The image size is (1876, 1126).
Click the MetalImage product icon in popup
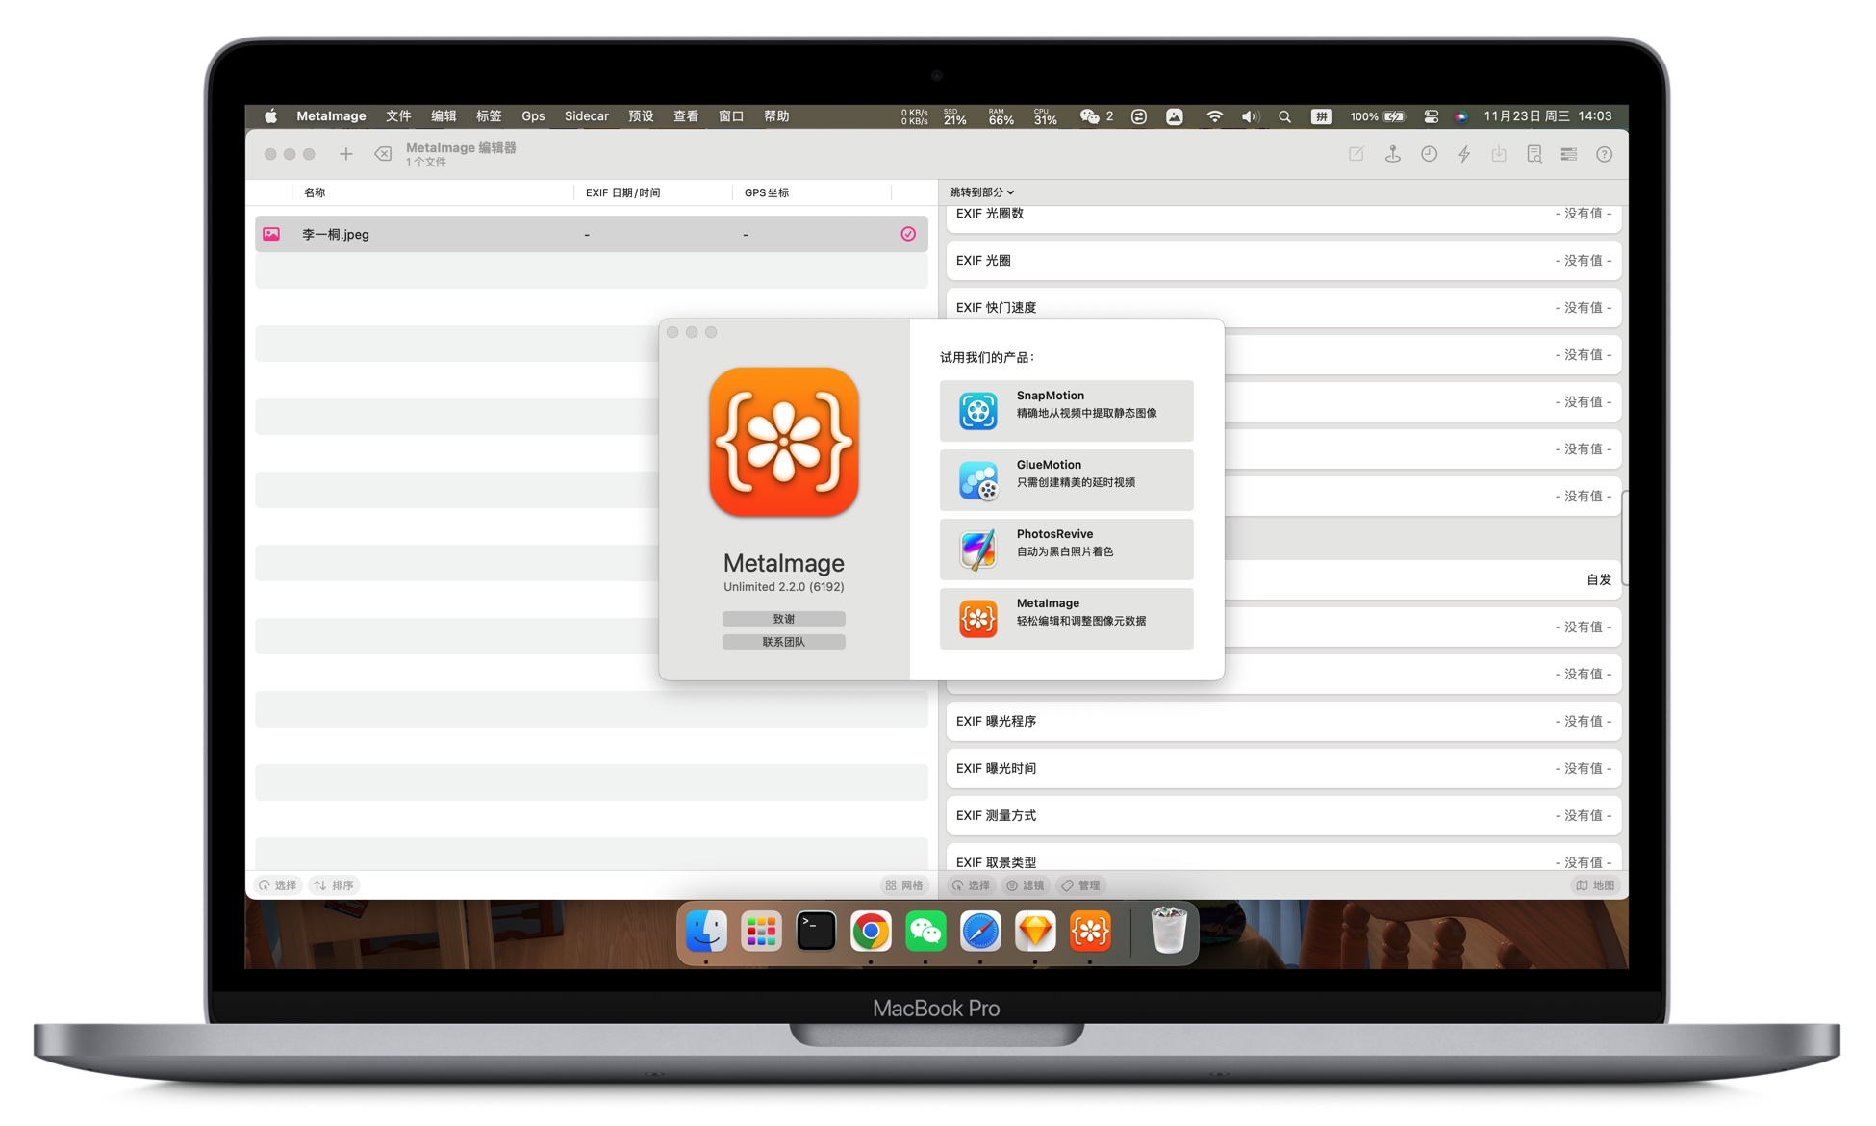click(976, 618)
